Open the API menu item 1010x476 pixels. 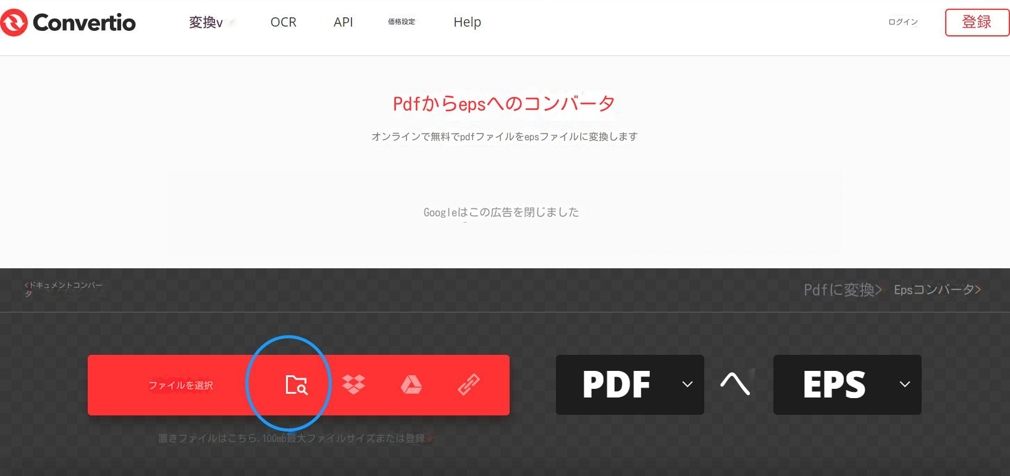point(343,22)
